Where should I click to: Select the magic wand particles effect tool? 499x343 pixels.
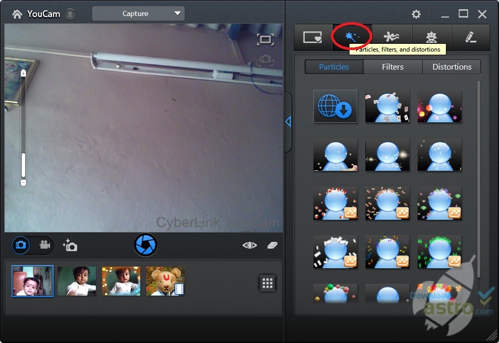point(352,37)
